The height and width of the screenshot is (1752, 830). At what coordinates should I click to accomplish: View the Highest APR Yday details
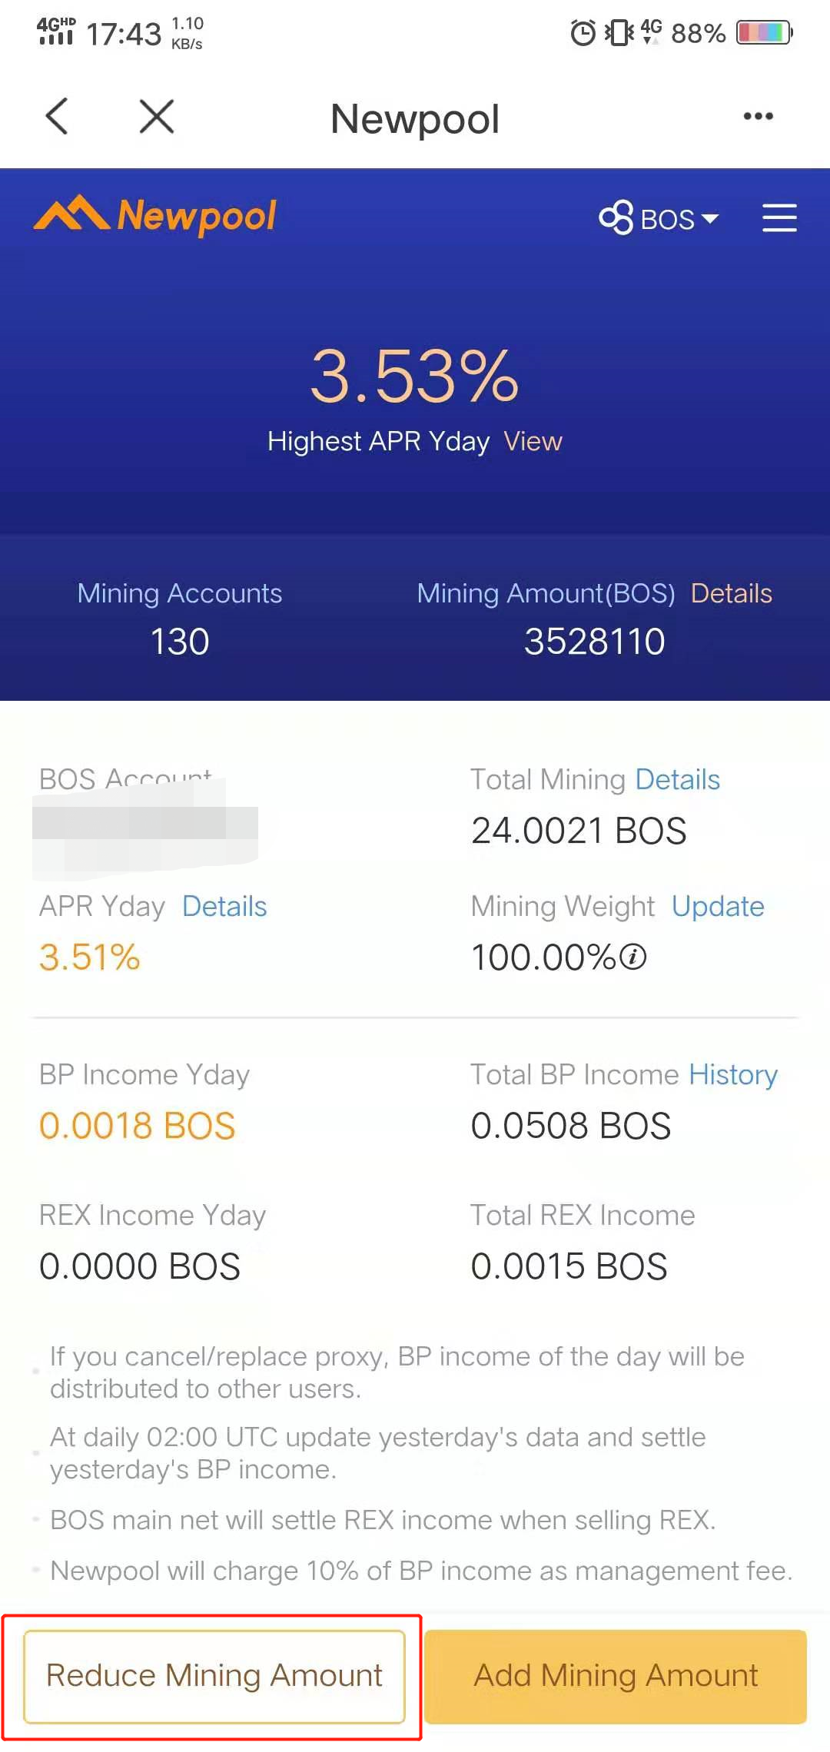[533, 441]
